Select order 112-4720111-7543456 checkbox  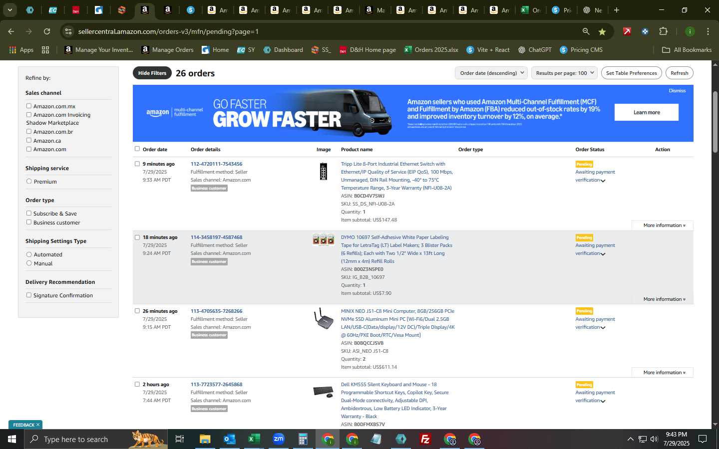coord(137,164)
